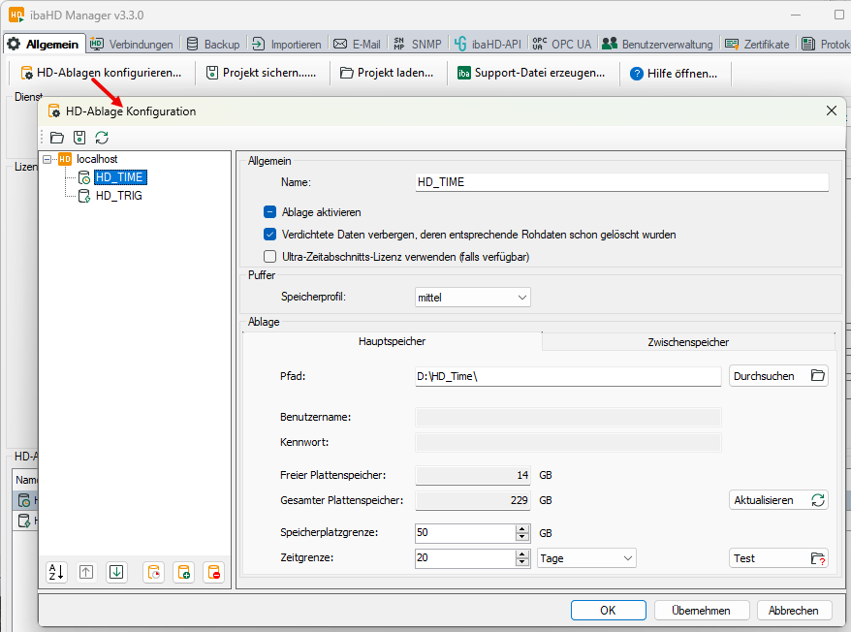Click the Übernehmen button
This screenshot has width=851, height=632.
tap(700, 611)
